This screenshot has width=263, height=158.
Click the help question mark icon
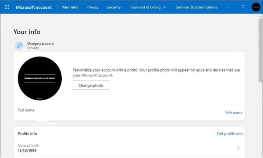point(243,7)
